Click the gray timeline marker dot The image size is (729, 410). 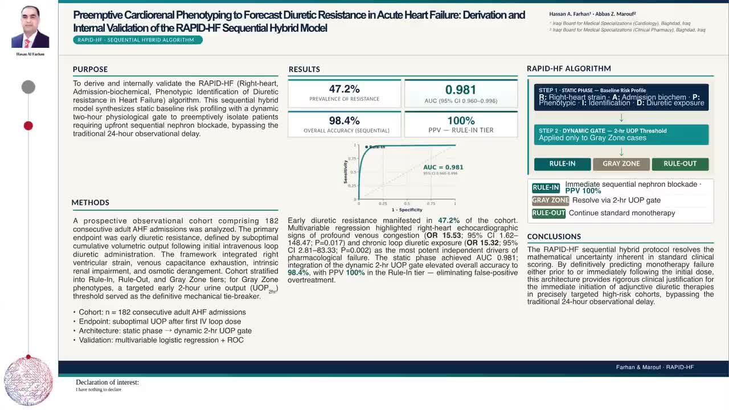tap(28, 87)
